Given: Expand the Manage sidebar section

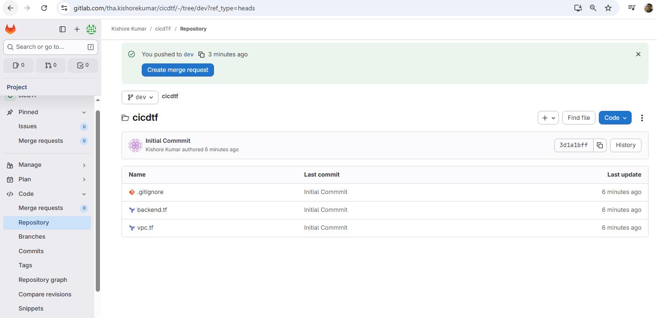Looking at the screenshot, I should pyautogui.click(x=47, y=165).
